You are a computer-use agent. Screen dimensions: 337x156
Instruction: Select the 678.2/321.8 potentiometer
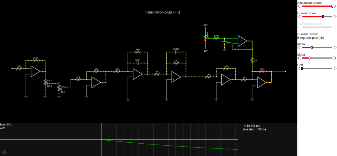45,82
